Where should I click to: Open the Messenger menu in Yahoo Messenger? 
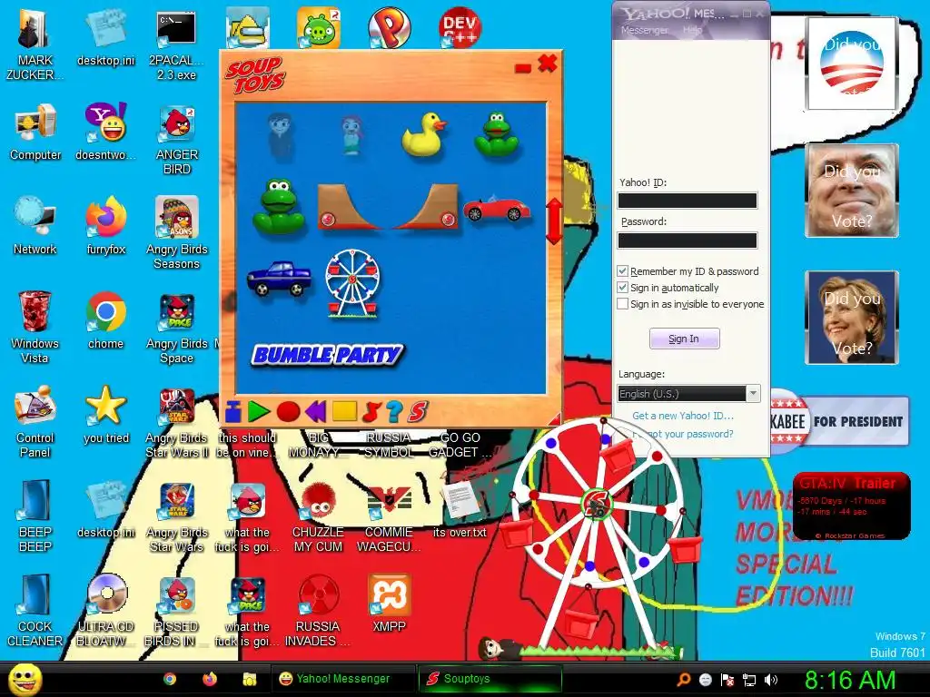645,30
